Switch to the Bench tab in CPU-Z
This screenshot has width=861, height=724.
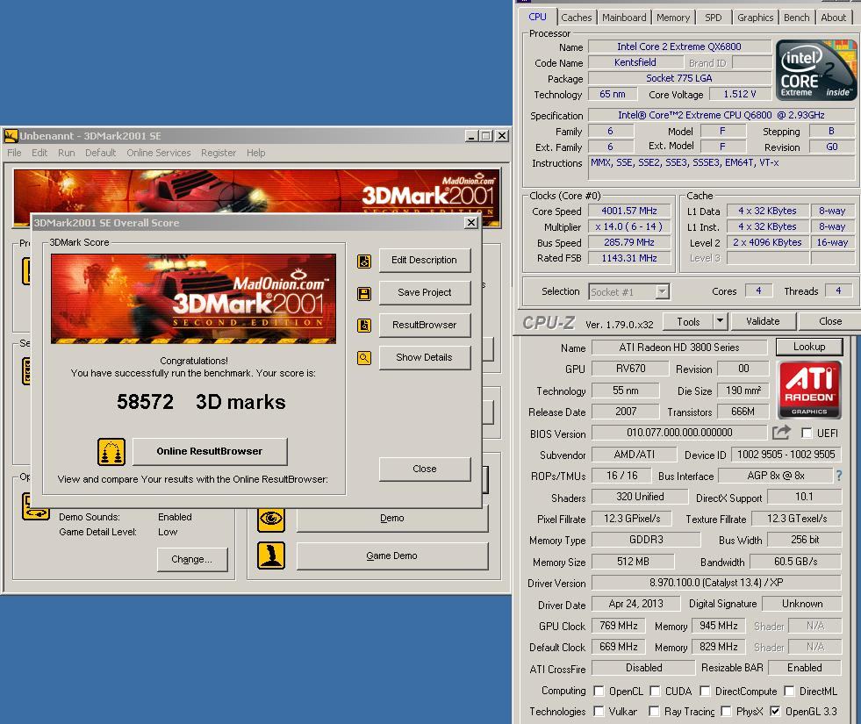[796, 18]
